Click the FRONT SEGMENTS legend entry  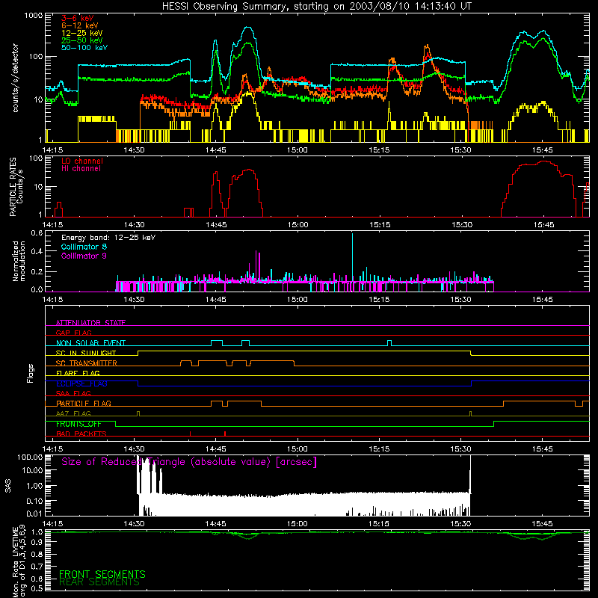pos(102,574)
